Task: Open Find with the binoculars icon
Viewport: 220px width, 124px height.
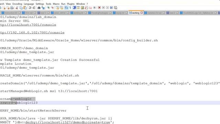Action: 39,8
